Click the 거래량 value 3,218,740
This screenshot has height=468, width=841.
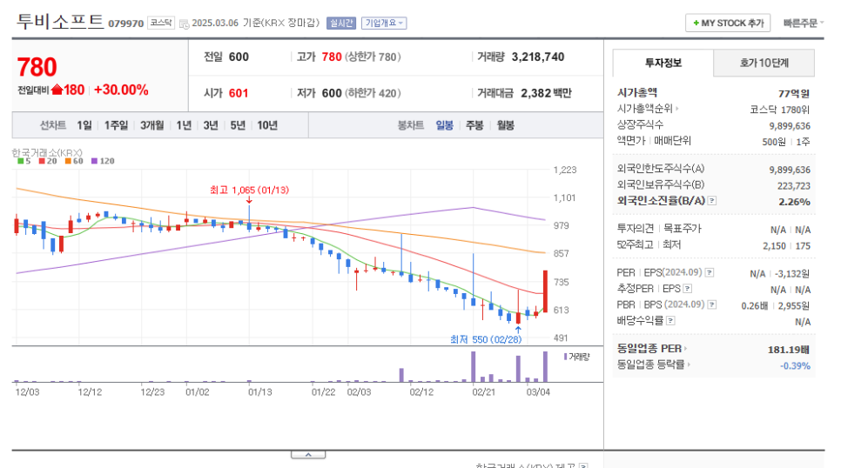pyautogui.click(x=538, y=57)
